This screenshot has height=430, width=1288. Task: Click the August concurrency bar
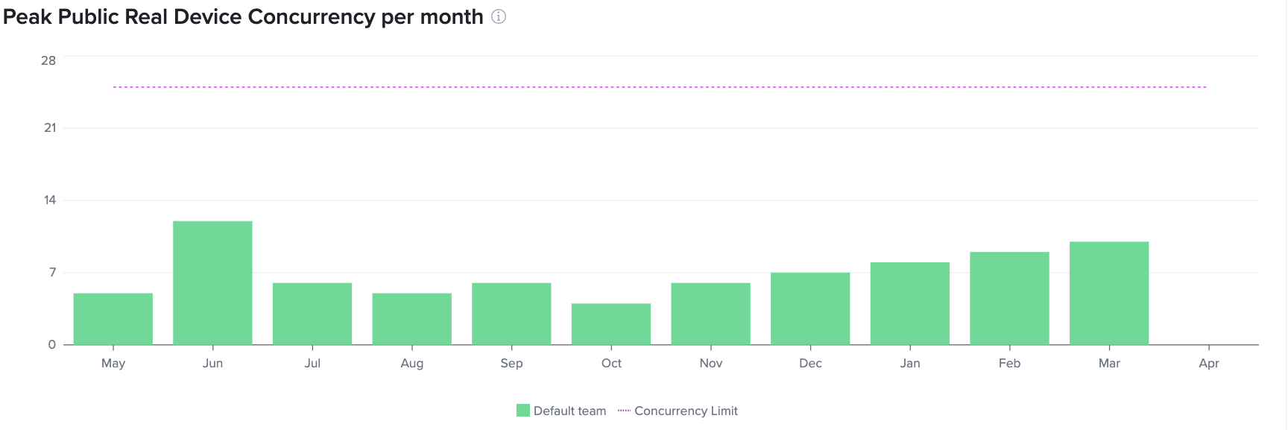coord(412,319)
